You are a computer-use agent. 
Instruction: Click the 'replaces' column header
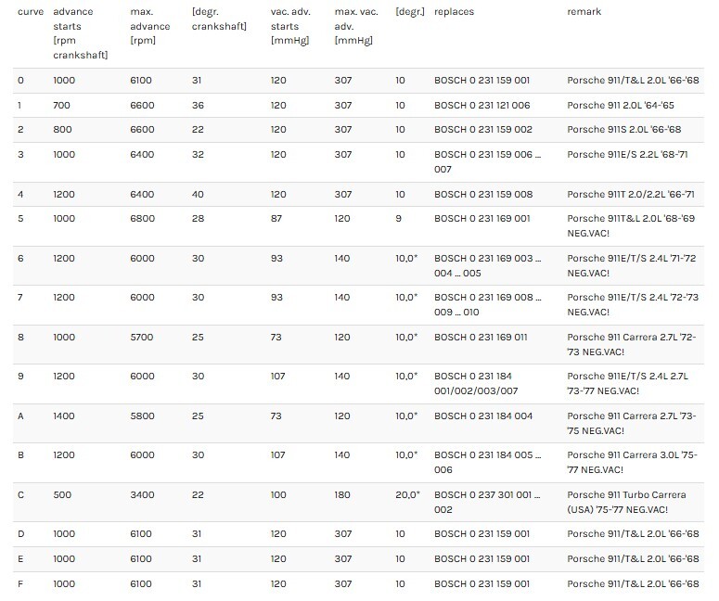pyautogui.click(x=454, y=12)
